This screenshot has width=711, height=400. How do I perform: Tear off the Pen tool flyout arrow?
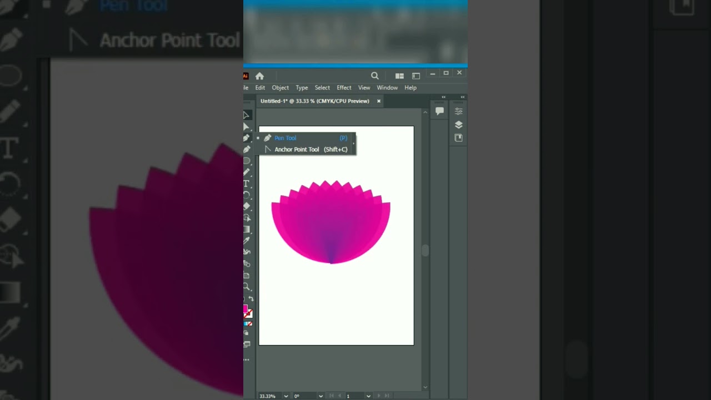[x=353, y=143]
